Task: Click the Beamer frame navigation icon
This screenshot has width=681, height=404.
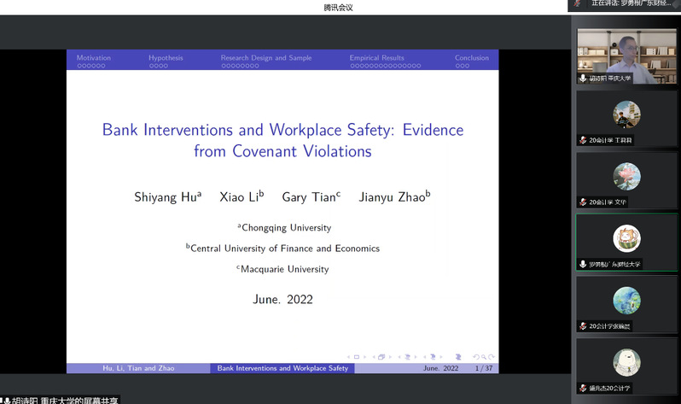Action: (x=381, y=357)
